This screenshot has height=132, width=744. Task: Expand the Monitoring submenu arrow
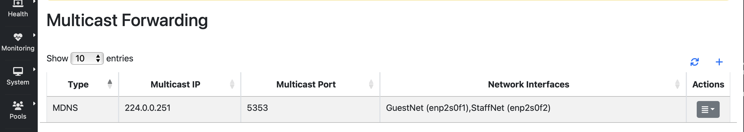34,35
